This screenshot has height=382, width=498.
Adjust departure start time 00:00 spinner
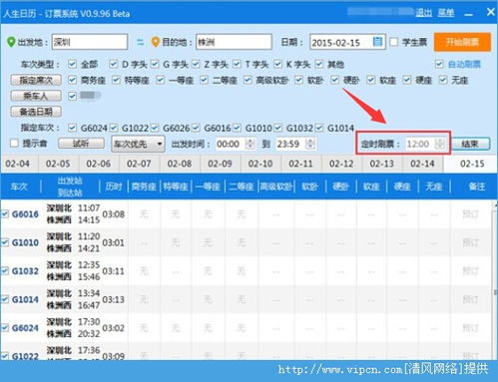(x=249, y=144)
